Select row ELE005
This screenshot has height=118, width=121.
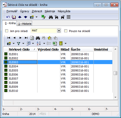[x=58, y=70]
